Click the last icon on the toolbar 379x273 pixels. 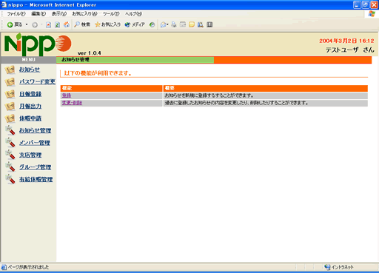(209, 24)
